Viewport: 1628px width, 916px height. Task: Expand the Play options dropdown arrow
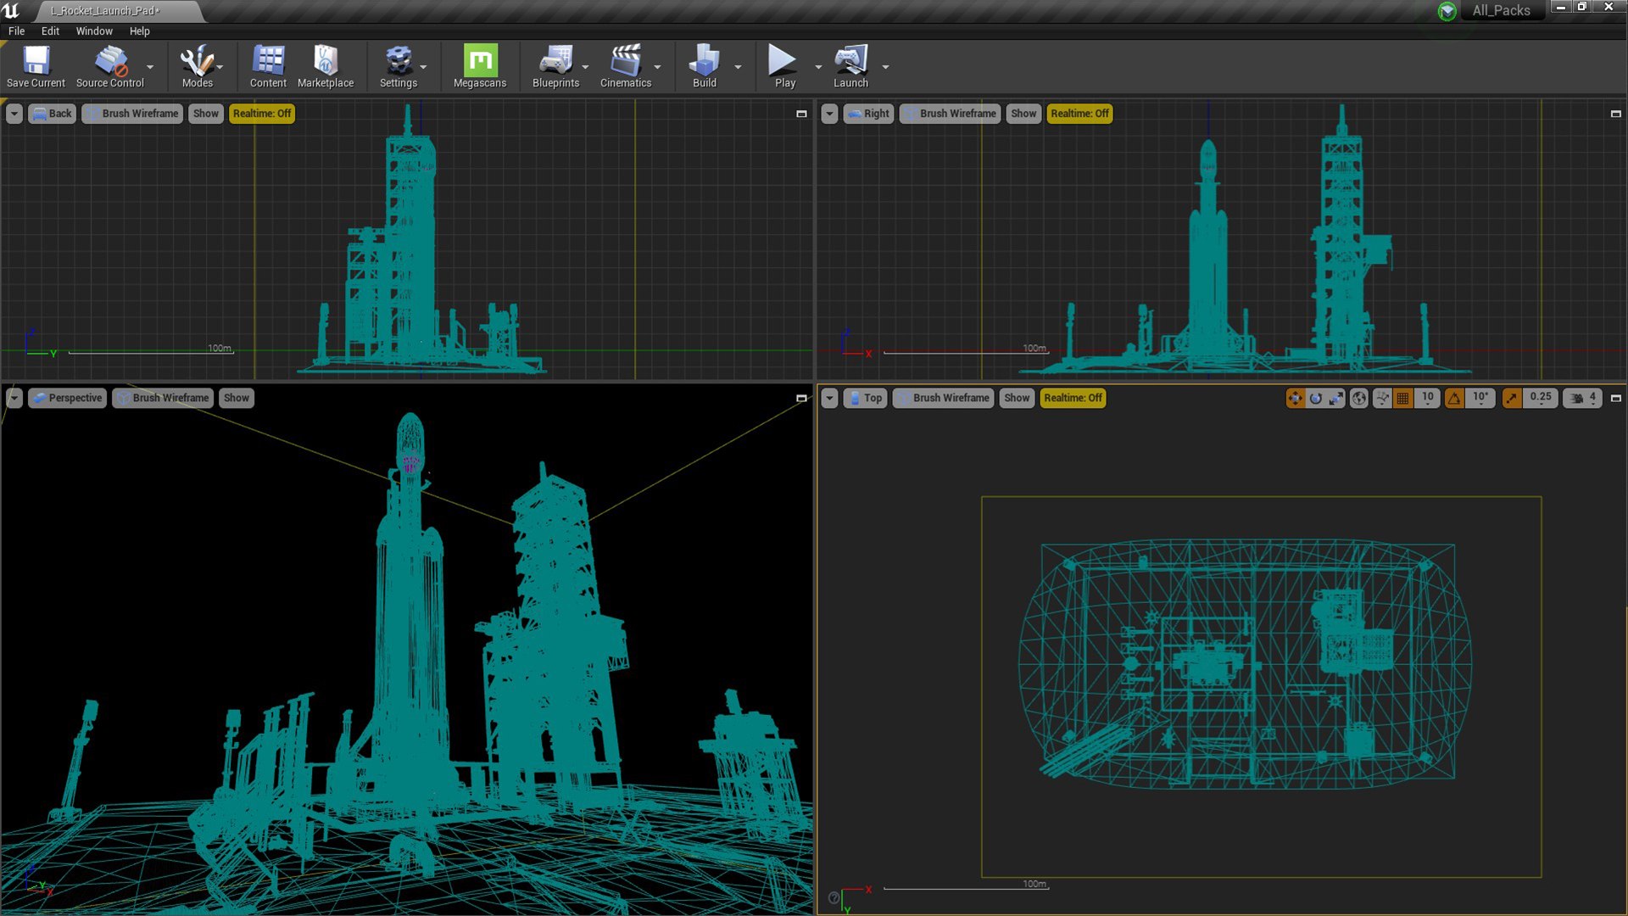[x=817, y=66]
